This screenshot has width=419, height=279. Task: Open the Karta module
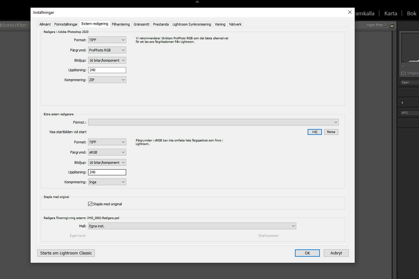tap(391, 13)
